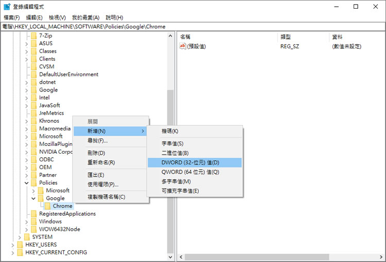The height and width of the screenshot is (262, 386).
Task: Click the tree pane scroll-up arrow
Action: [x=170, y=36]
